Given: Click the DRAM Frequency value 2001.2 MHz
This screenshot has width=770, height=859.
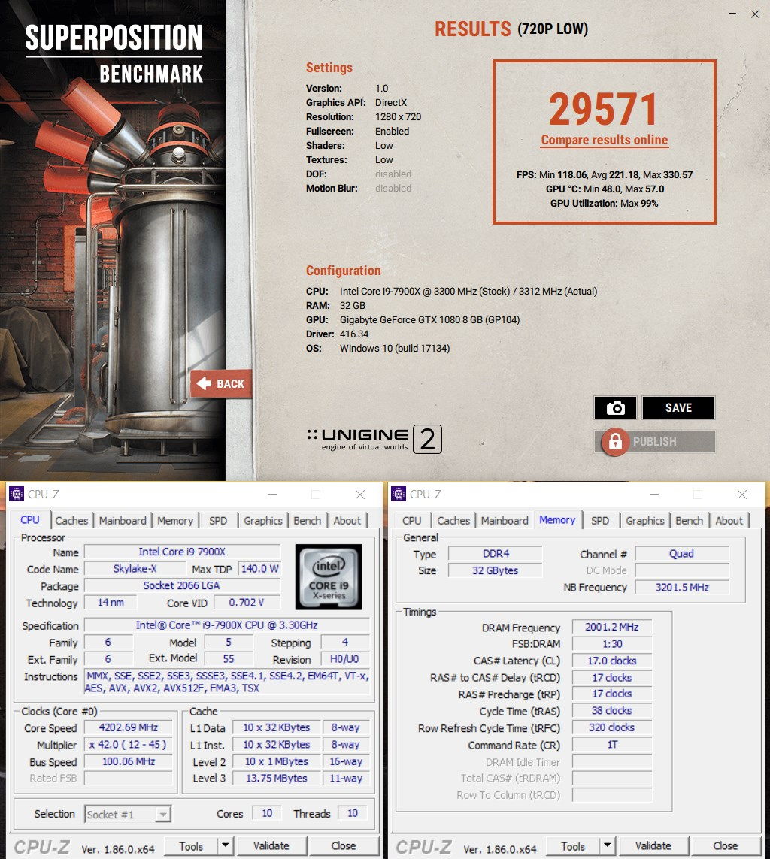Looking at the screenshot, I should 611,628.
